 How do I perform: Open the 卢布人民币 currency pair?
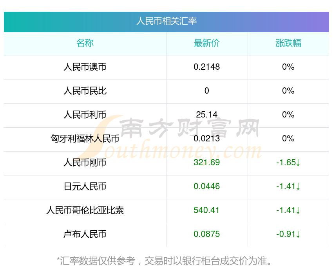point(85,234)
